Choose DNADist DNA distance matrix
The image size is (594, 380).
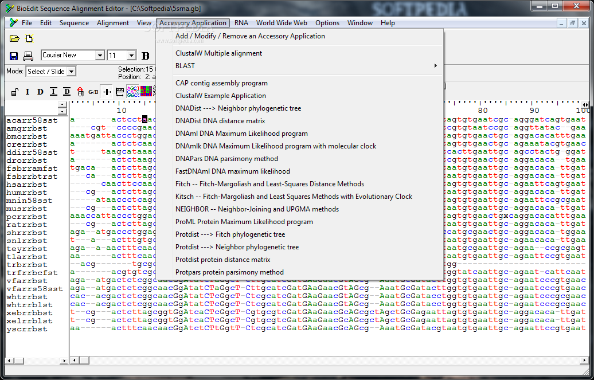[299, 121]
